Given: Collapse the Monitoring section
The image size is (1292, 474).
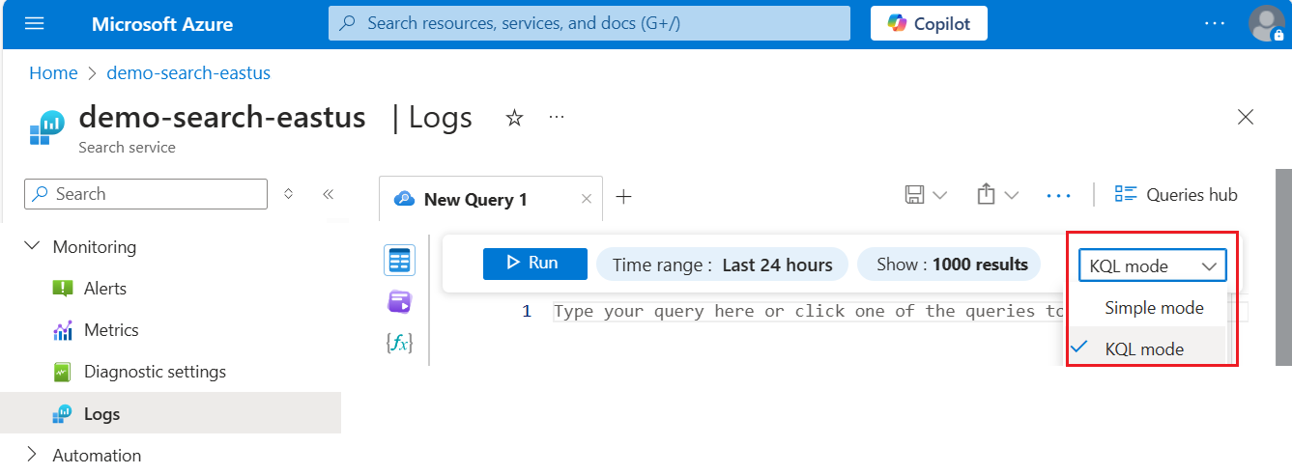Looking at the screenshot, I should pos(32,247).
